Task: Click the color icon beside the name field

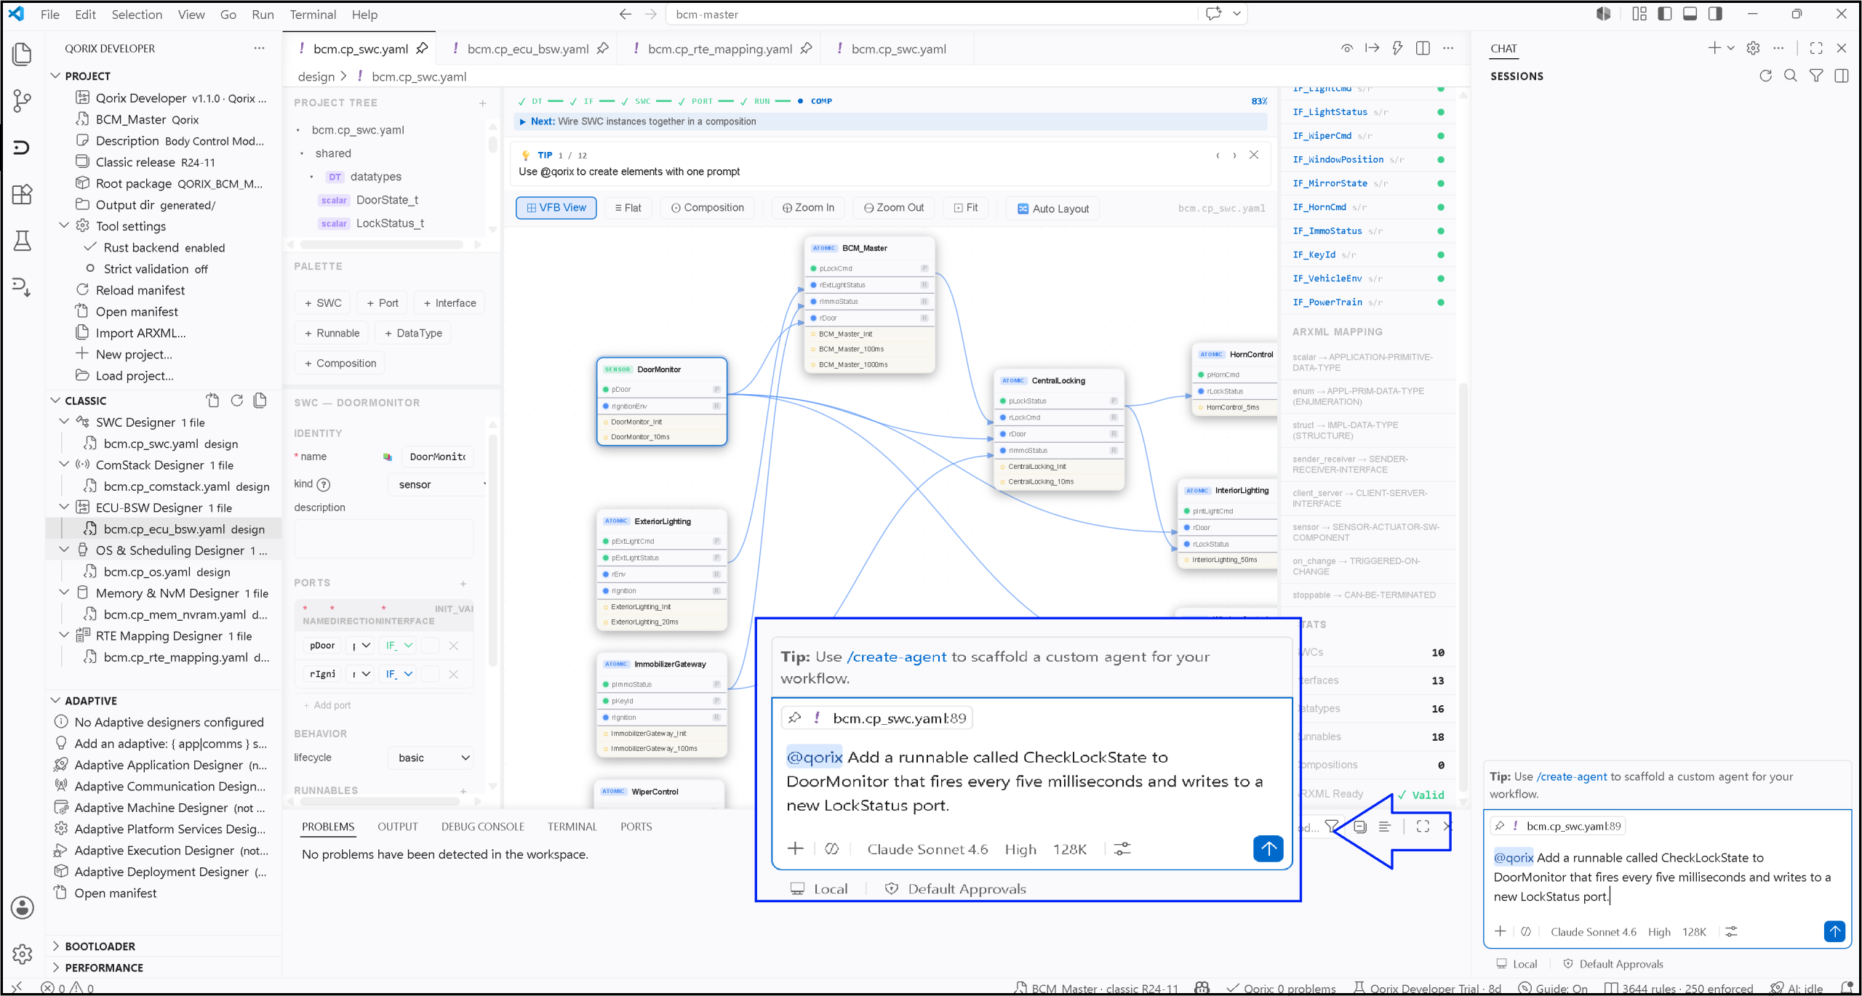Action: pos(388,457)
